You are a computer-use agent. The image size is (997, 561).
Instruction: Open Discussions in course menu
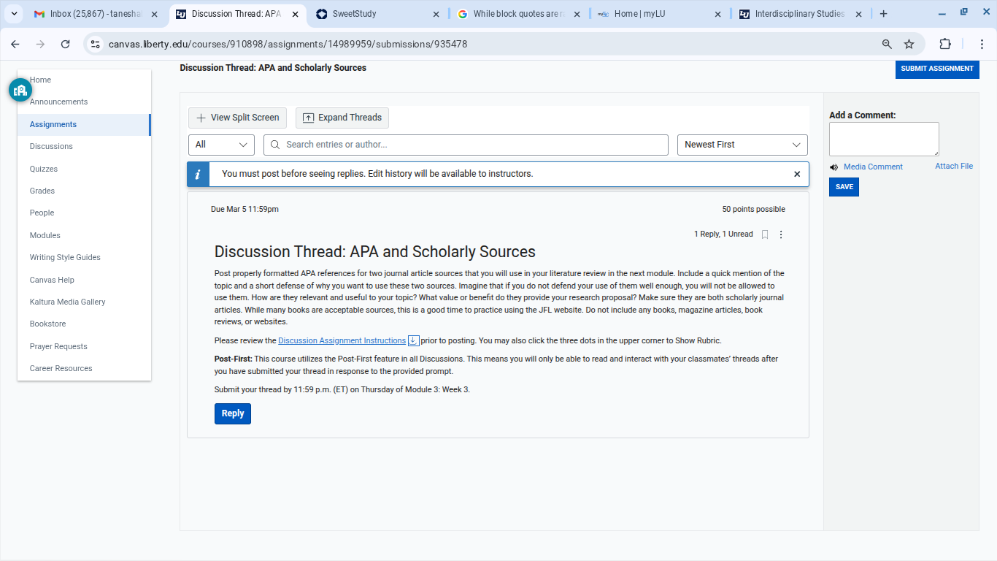pos(51,146)
